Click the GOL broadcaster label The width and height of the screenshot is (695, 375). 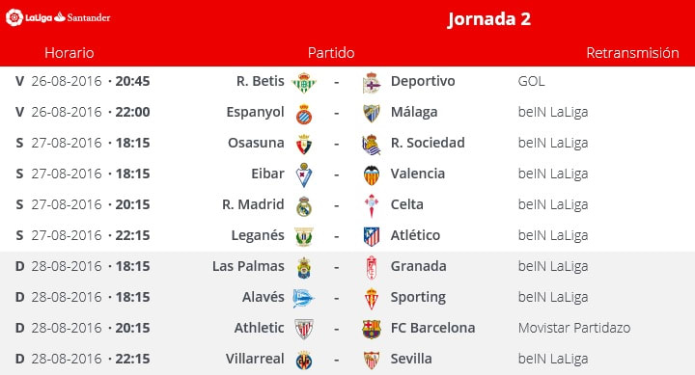532,81
